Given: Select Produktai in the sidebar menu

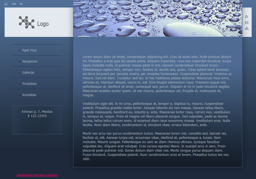Looking at the screenshot, I should pos(29,84).
